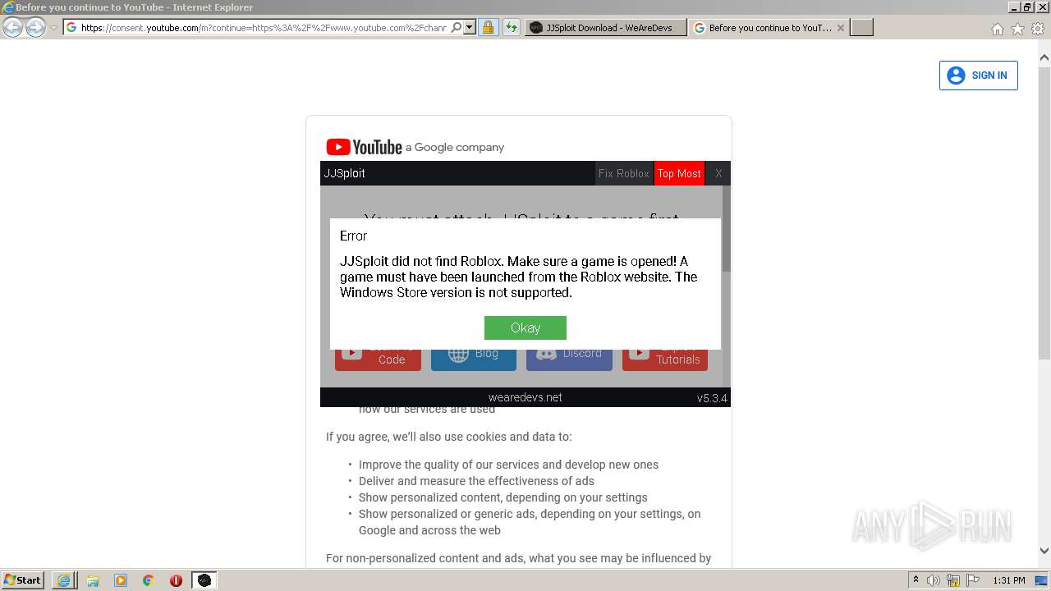Switch to JJSploit app in the taskbar
1051x591 pixels.
click(204, 580)
